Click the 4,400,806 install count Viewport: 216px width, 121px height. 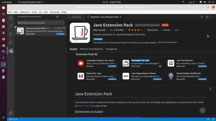(117, 30)
